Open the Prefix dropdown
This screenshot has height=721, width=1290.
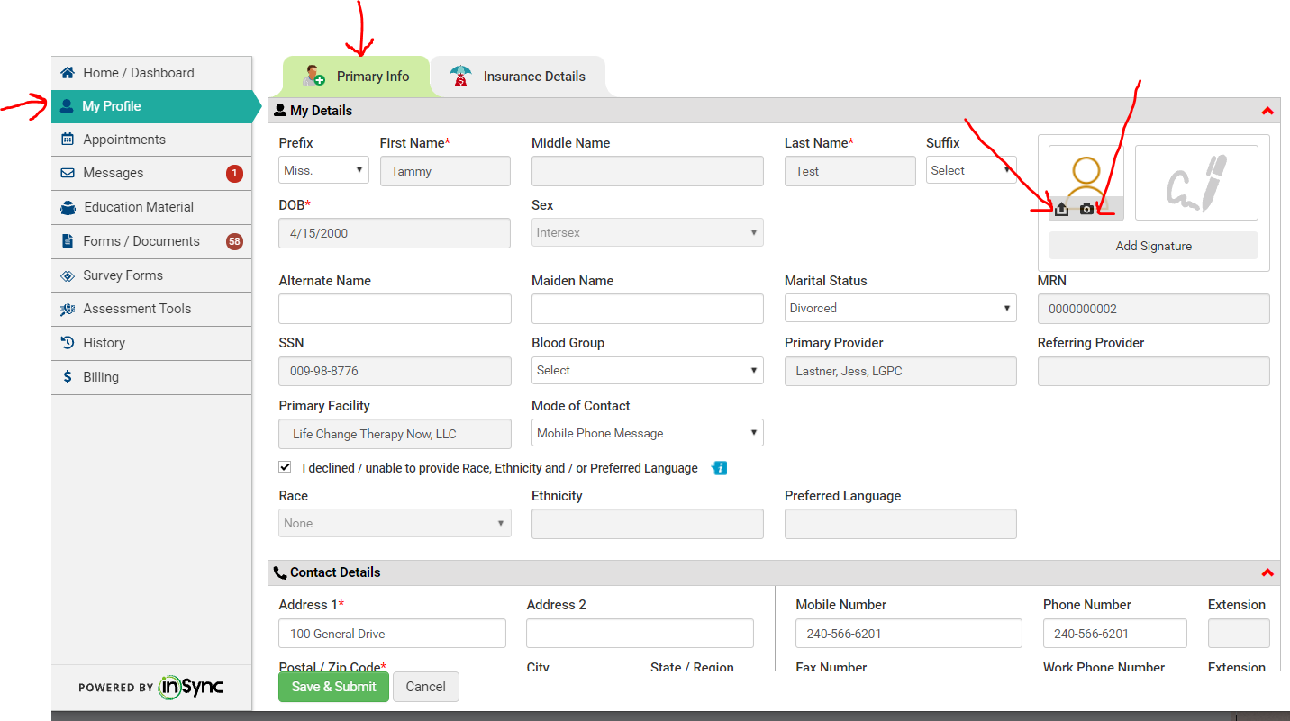click(x=323, y=170)
